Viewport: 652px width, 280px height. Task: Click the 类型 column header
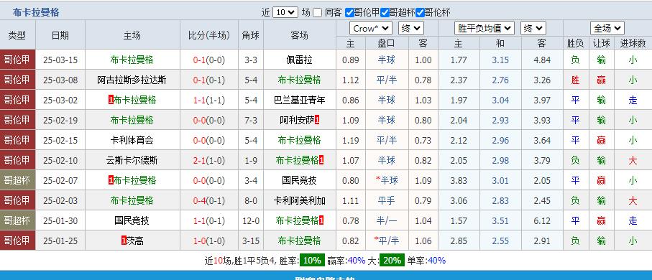pos(17,35)
